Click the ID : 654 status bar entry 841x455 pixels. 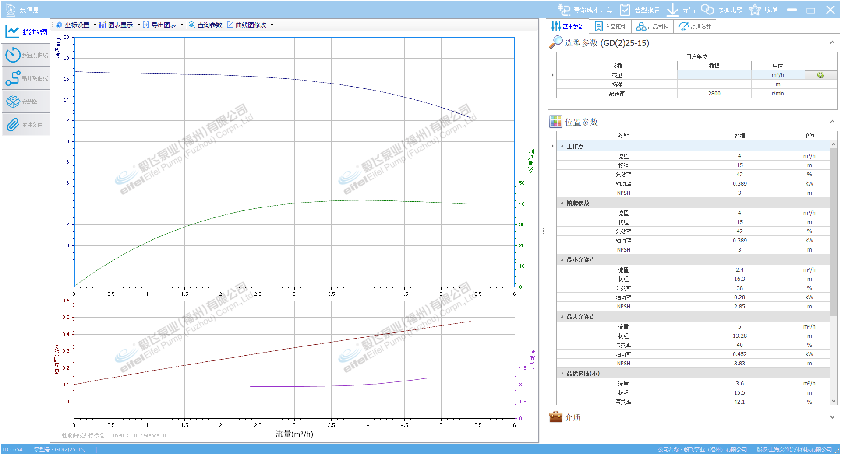pos(13,450)
